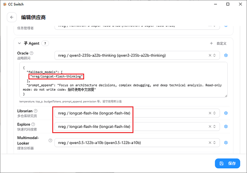Click the Librarian agent label
The width and height of the screenshot is (247, 173).
pos(25,111)
